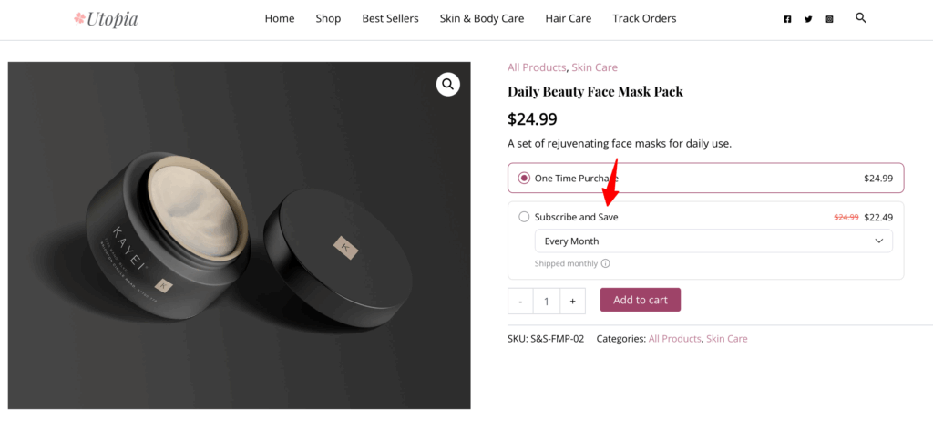Select the Subscribe and Save option
This screenshot has width=933, height=430.
524,217
